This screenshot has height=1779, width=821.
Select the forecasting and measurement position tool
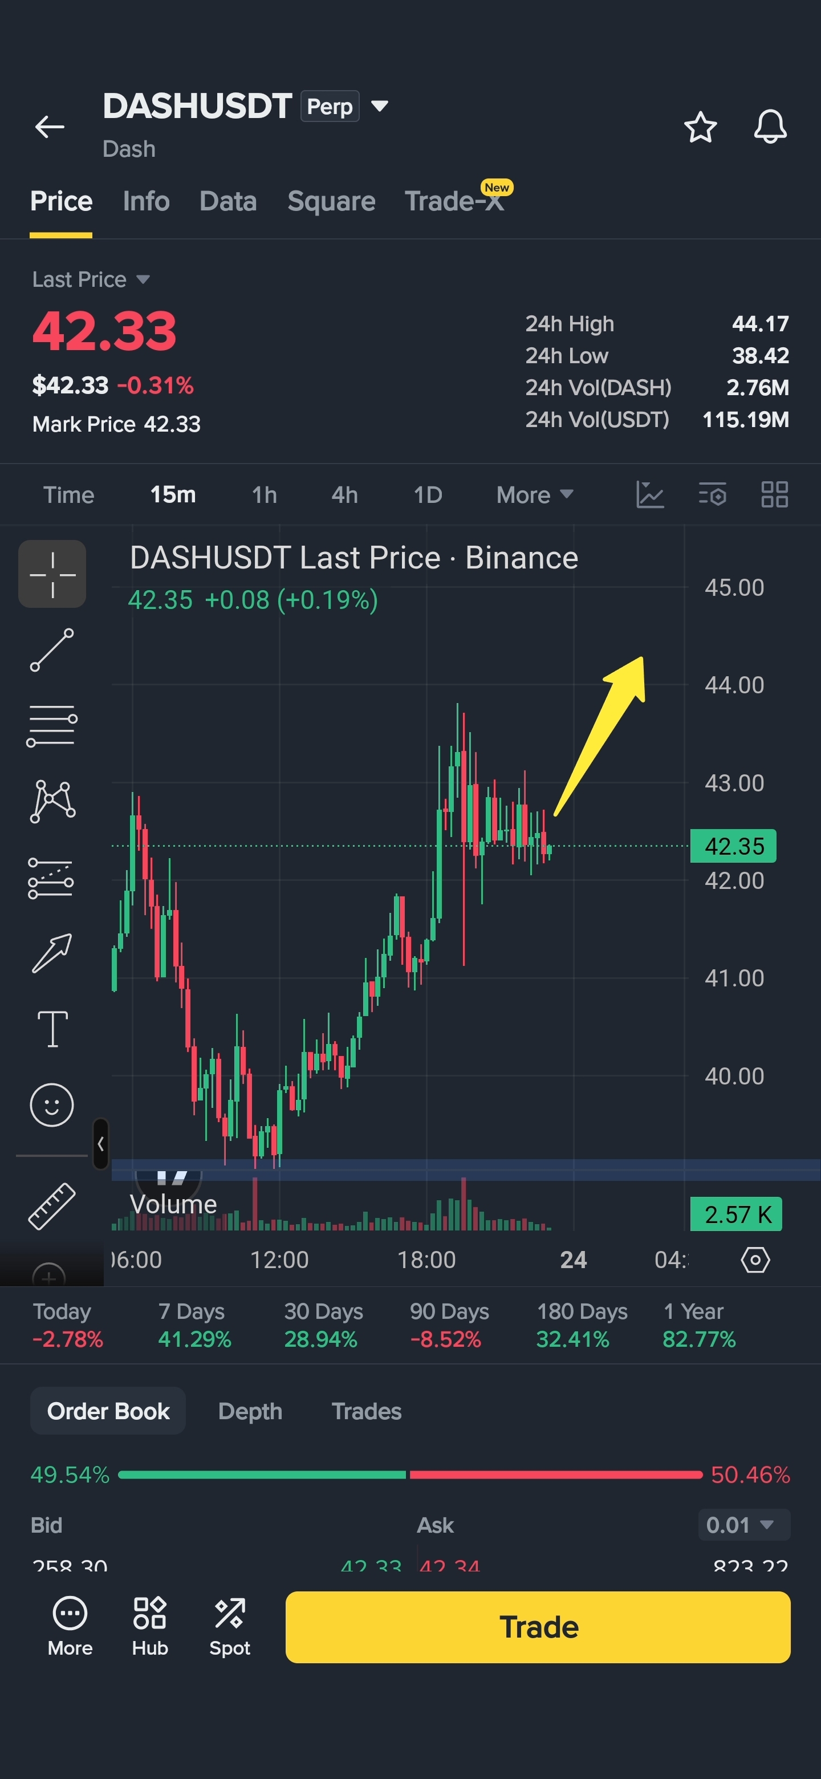coord(51,878)
